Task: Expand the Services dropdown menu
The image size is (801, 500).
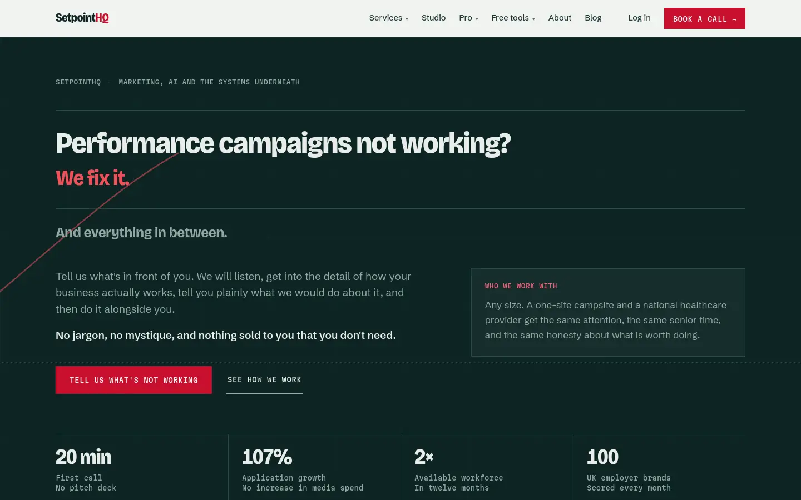Action: point(388,18)
